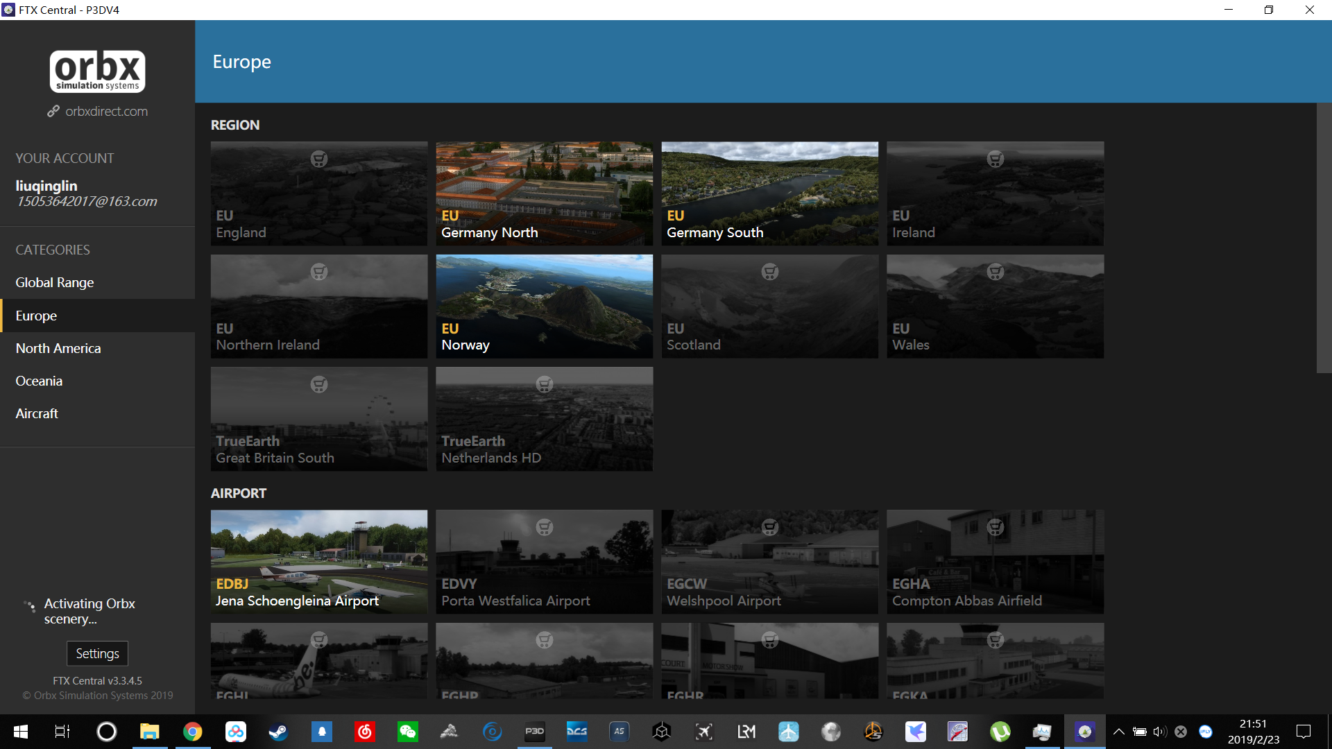Open uTorrent from the taskbar

click(x=1000, y=732)
